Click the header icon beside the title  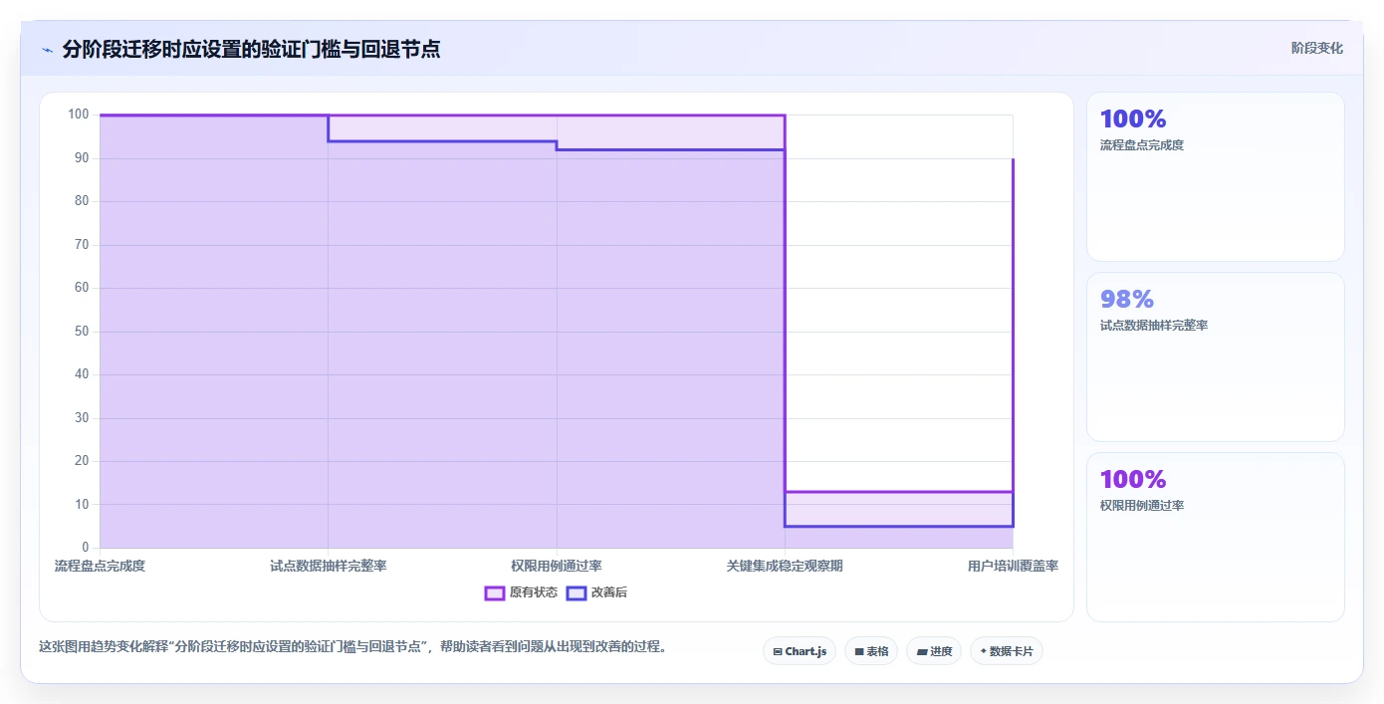pos(47,50)
